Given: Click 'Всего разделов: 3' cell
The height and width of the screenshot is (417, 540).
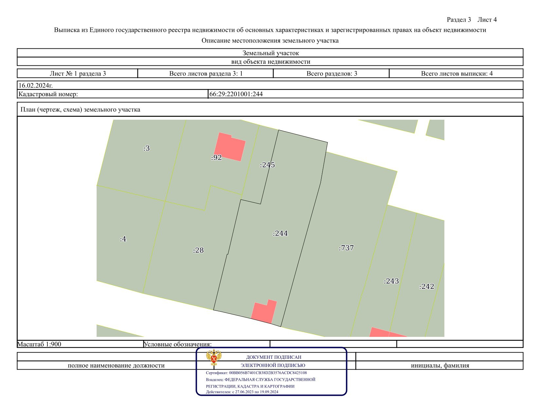Looking at the screenshot, I should point(331,73).
